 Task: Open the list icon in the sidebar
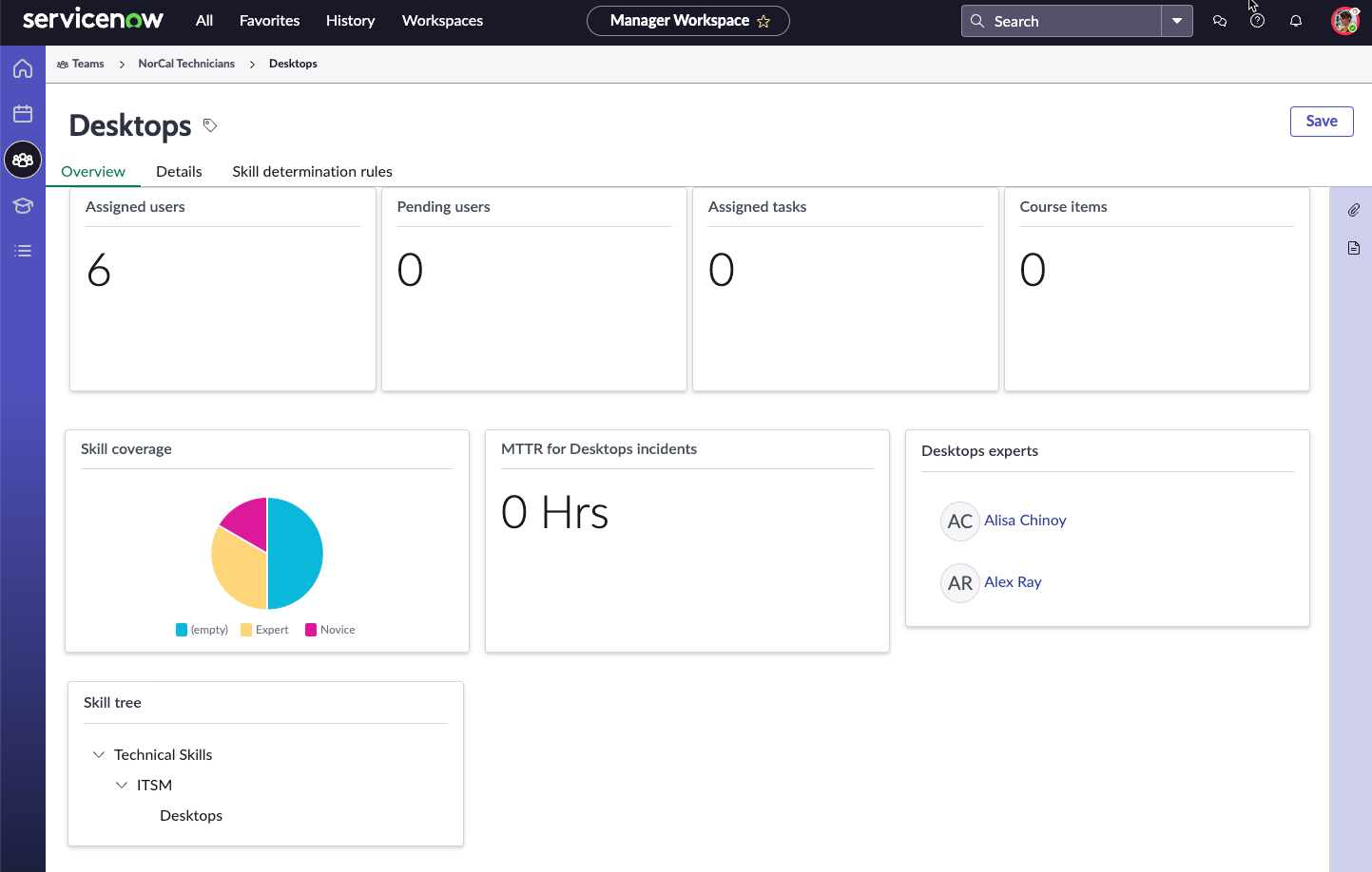(23, 251)
